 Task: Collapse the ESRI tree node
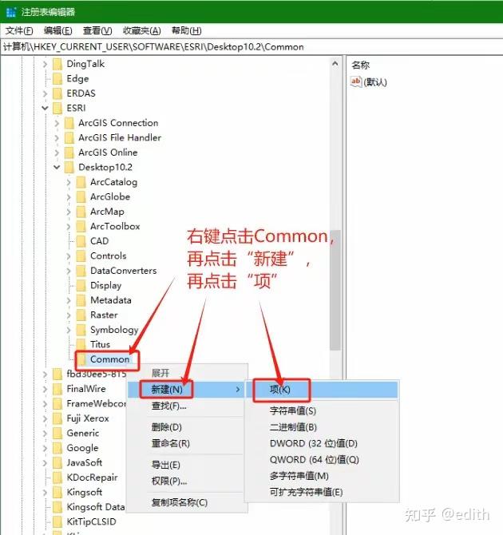coord(45,108)
